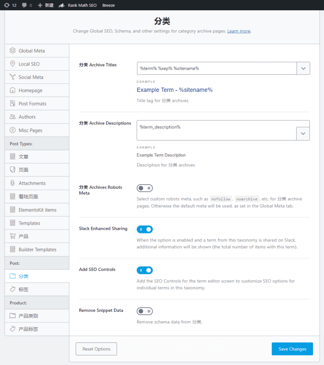
Task: Click the Attachments paperclip icon
Action: click(x=12, y=183)
